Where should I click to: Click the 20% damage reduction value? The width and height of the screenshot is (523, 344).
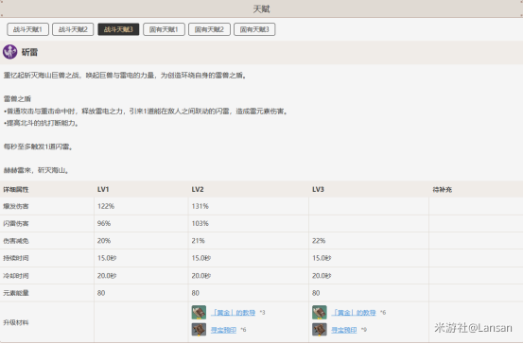tap(104, 241)
